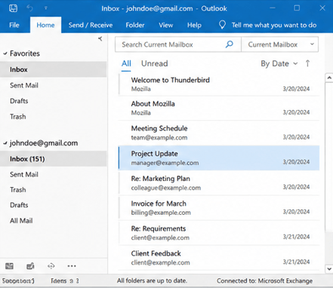The height and width of the screenshot is (288, 333).
Task: Click Connected to: Microsoft Exchange status
Action: (264, 280)
